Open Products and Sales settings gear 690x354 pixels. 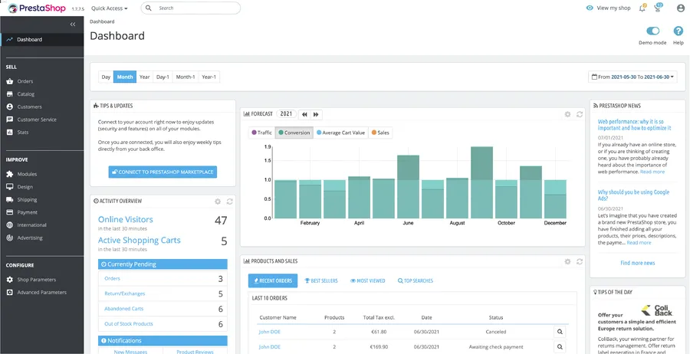[567, 261]
